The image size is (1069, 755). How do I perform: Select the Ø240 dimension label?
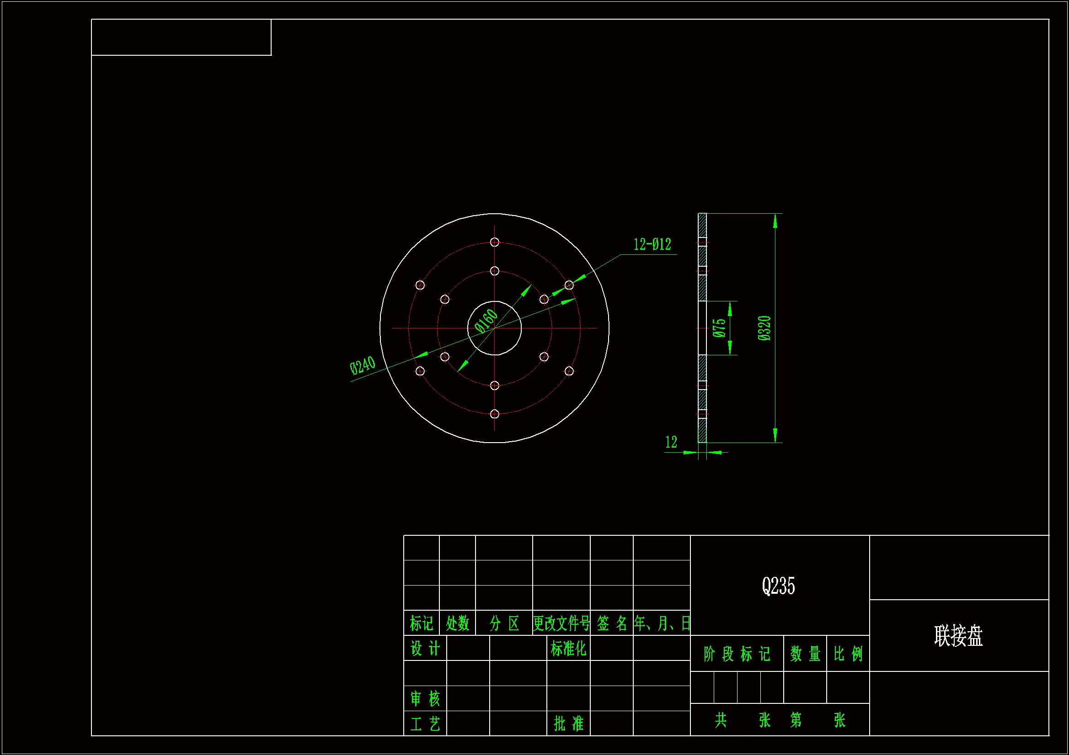pyautogui.click(x=362, y=365)
